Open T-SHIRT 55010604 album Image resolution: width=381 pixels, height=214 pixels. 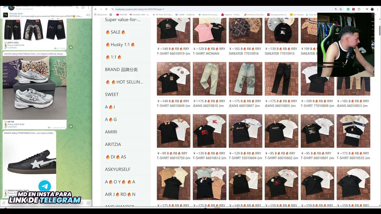point(246,131)
